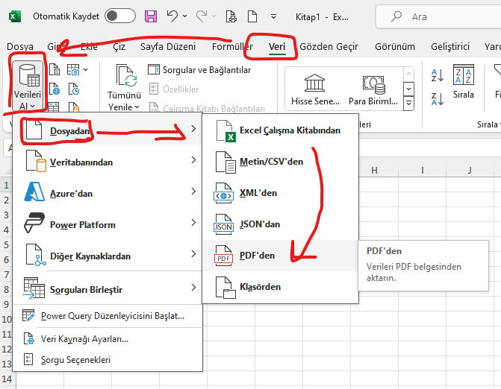Image resolution: width=501 pixels, height=389 pixels.
Task: Click the Excel application logo
Action: point(15,16)
